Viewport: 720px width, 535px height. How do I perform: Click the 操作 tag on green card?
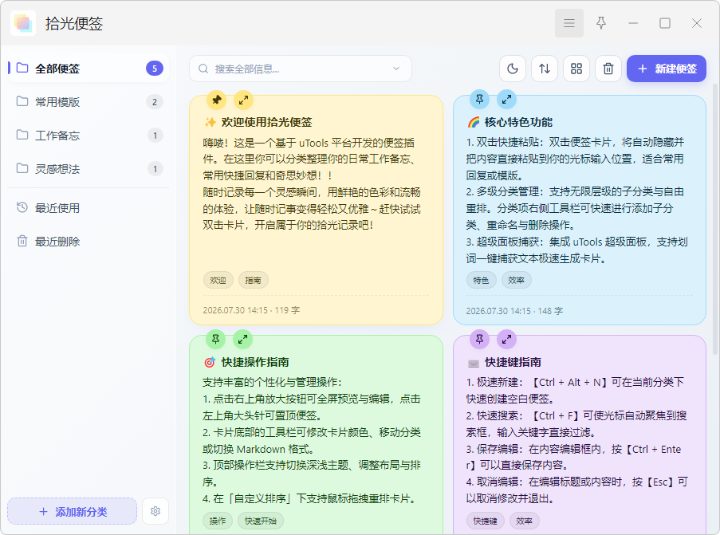point(218,521)
